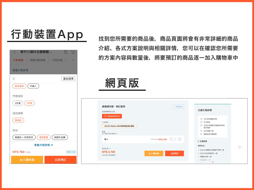Click the share icon beside 新竹六福村主題樂園
The image size is (254, 190).
[x=66, y=52]
